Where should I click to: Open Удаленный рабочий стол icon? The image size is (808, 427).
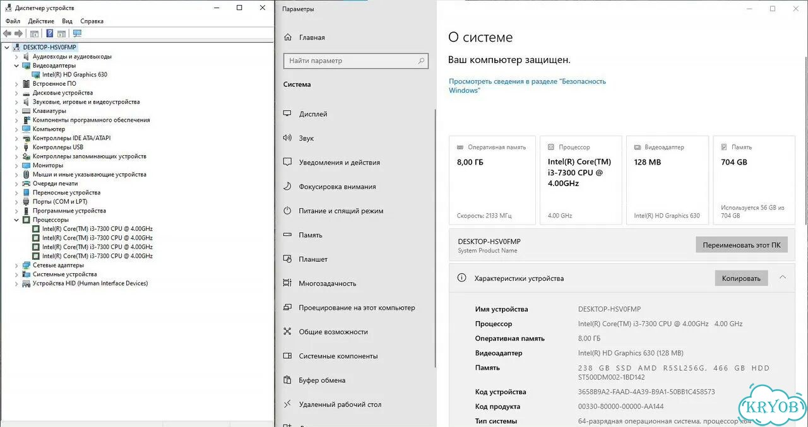click(x=288, y=404)
